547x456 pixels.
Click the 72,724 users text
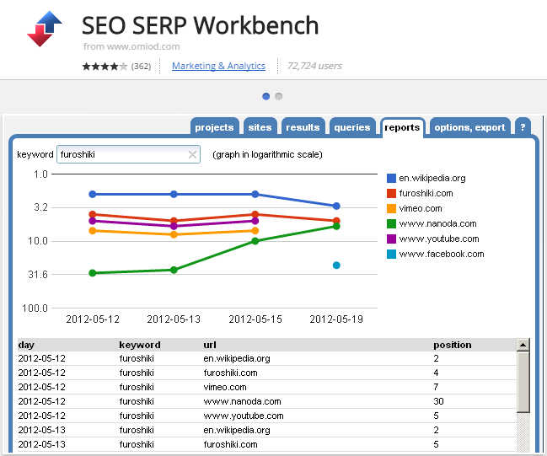(314, 66)
